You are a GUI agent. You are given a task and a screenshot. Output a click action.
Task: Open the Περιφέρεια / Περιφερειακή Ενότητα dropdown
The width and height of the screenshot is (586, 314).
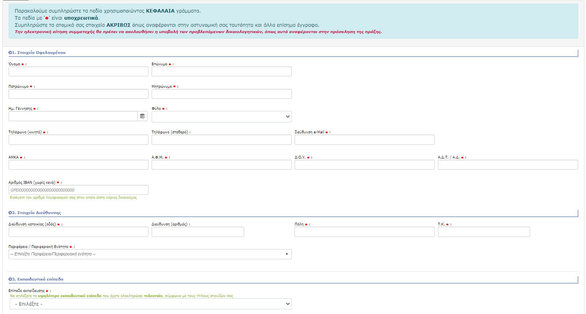pyautogui.click(x=150, y=254)
